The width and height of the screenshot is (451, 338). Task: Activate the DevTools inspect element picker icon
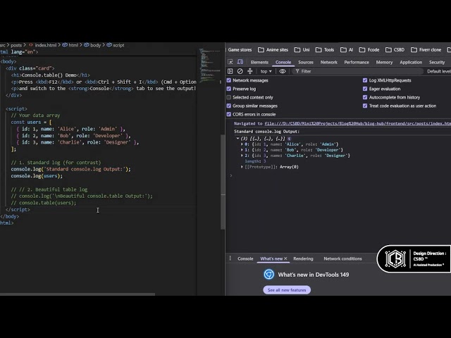(x=230, y=62)
